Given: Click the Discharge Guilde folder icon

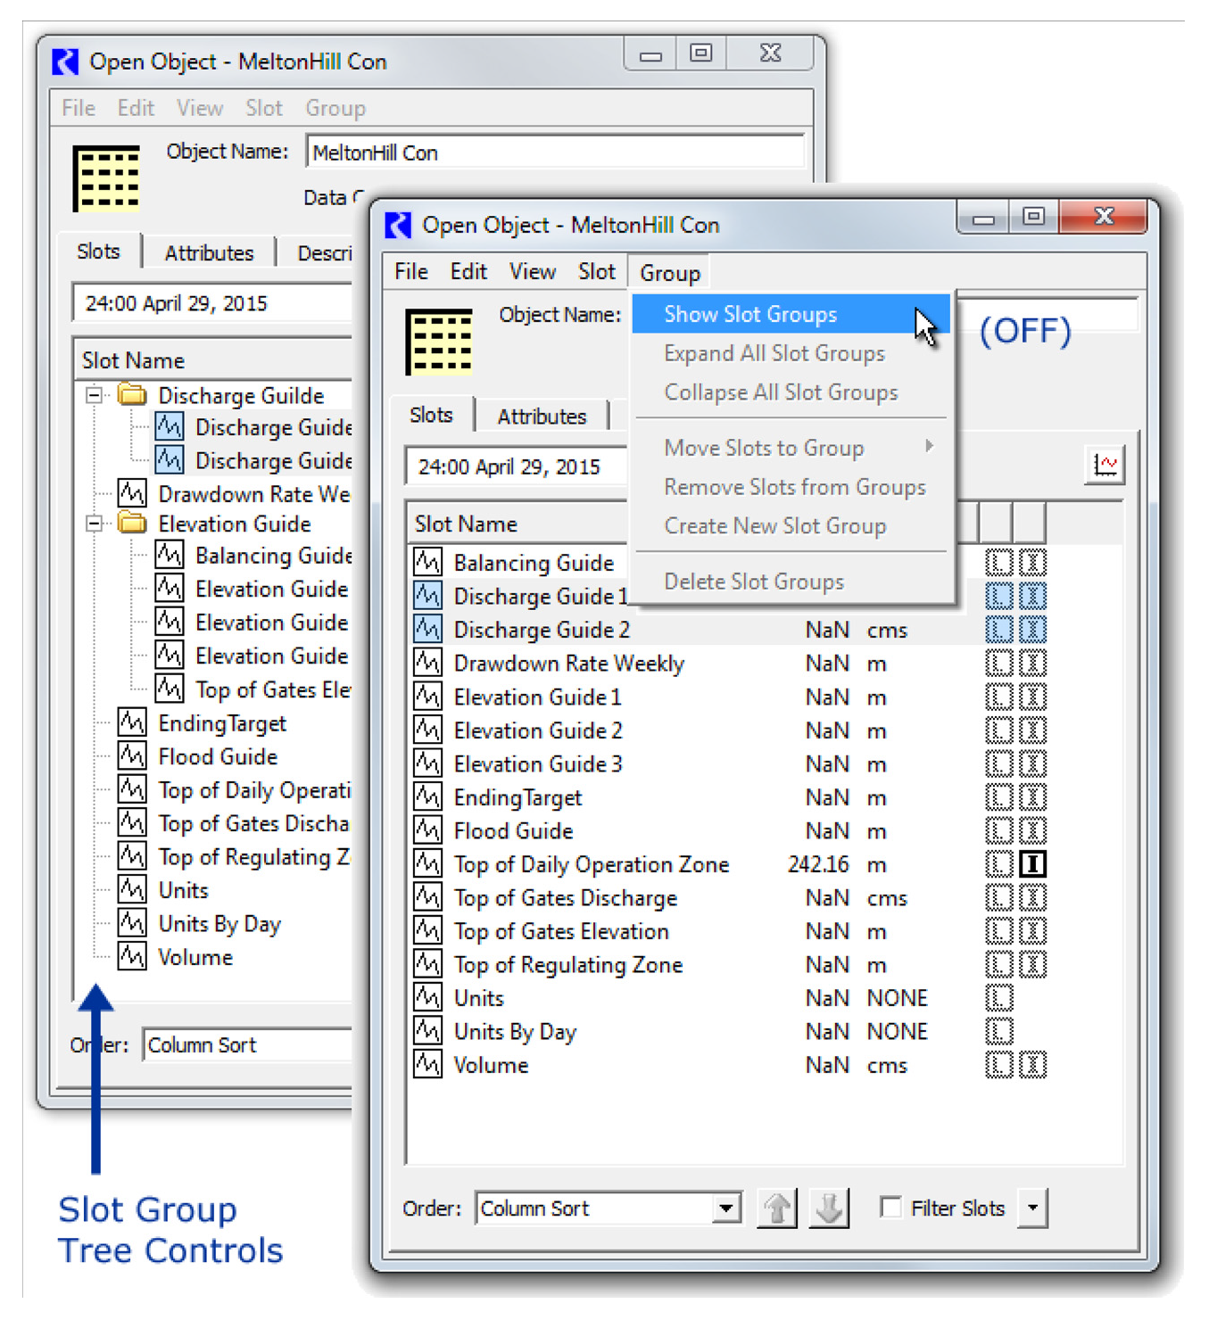Looking at the screenshot, I should click(133, 394).
